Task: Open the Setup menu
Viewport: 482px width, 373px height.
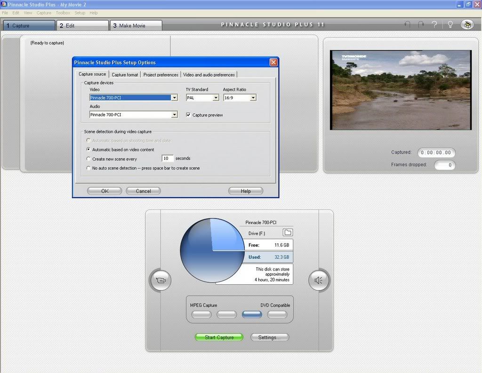Action: [80, 13]
